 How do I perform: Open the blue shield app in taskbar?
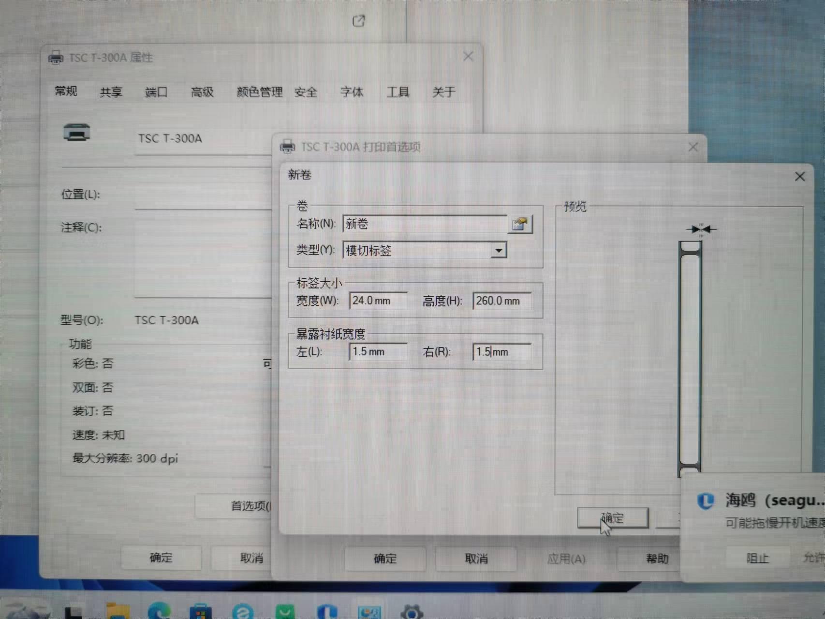[x=327, y=611]
